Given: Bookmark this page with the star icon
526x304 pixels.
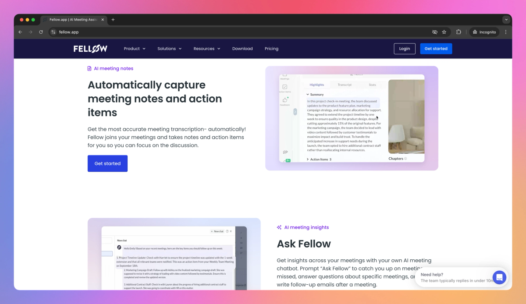Looking at the screenshot, I should pos(444,32).
